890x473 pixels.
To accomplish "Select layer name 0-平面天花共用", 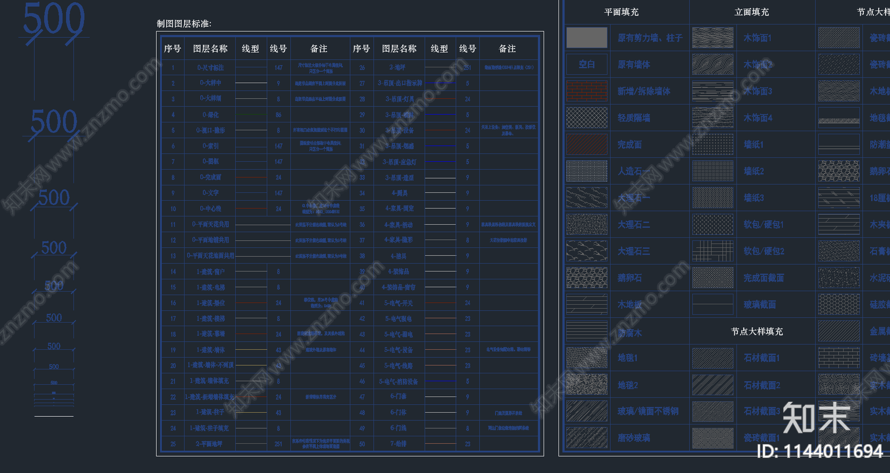I will tap(211, 224).
